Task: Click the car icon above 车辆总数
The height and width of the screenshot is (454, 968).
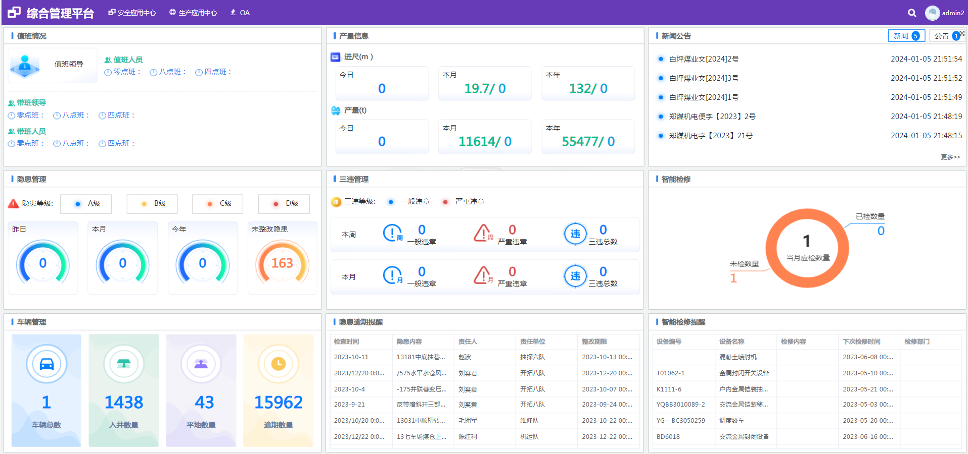Action: pos(46,364)
